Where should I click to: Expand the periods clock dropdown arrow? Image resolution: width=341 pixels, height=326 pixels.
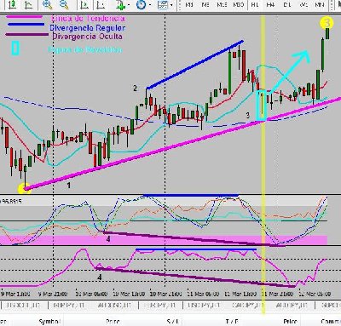pyautogui.click(x=150, y=5)
